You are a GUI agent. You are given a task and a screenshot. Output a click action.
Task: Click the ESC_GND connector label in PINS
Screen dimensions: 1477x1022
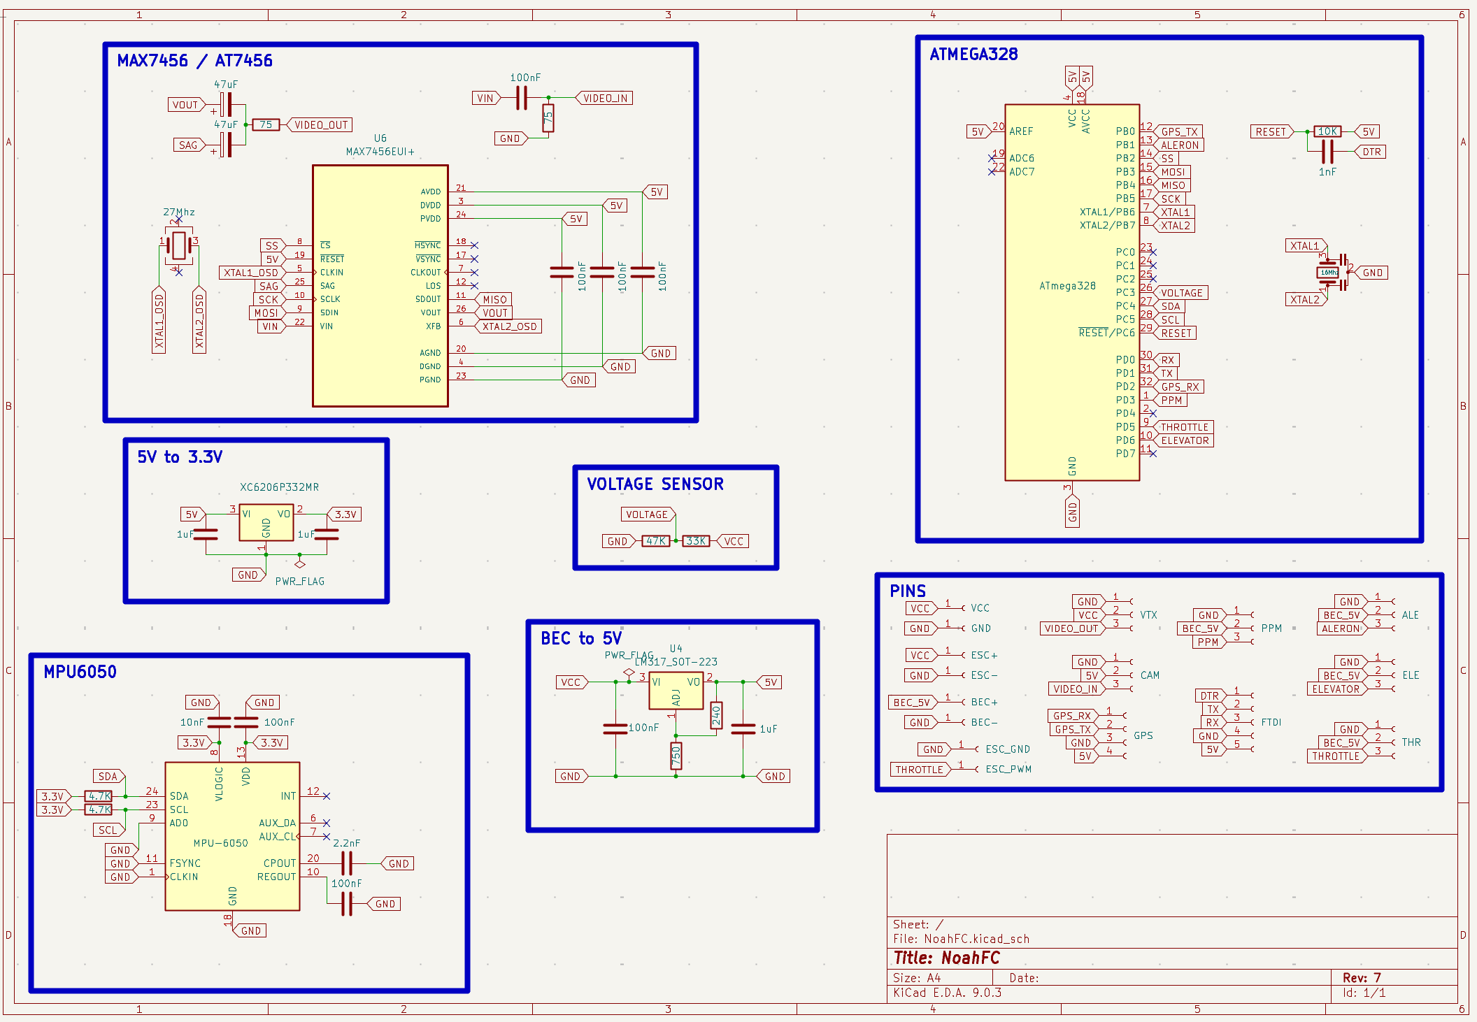point(1008,749)
